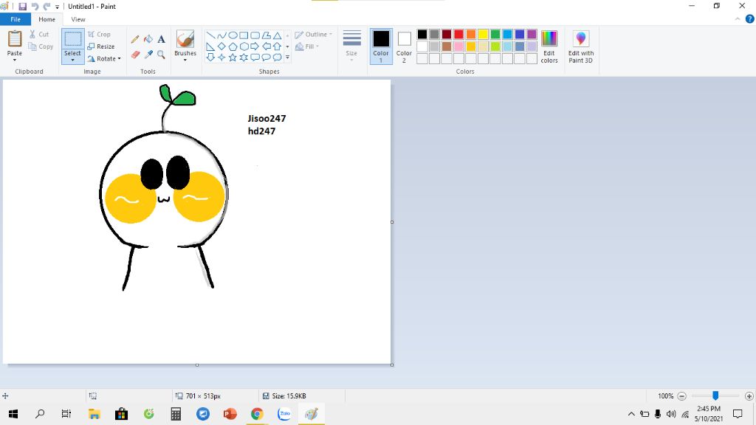Screen dimensions: 756x425
Task: Select the Hexagon shape
Action: tap(244, 46)
